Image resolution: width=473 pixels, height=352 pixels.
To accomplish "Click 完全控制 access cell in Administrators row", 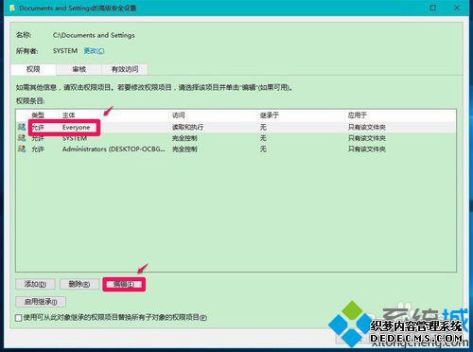I will 184,149.
